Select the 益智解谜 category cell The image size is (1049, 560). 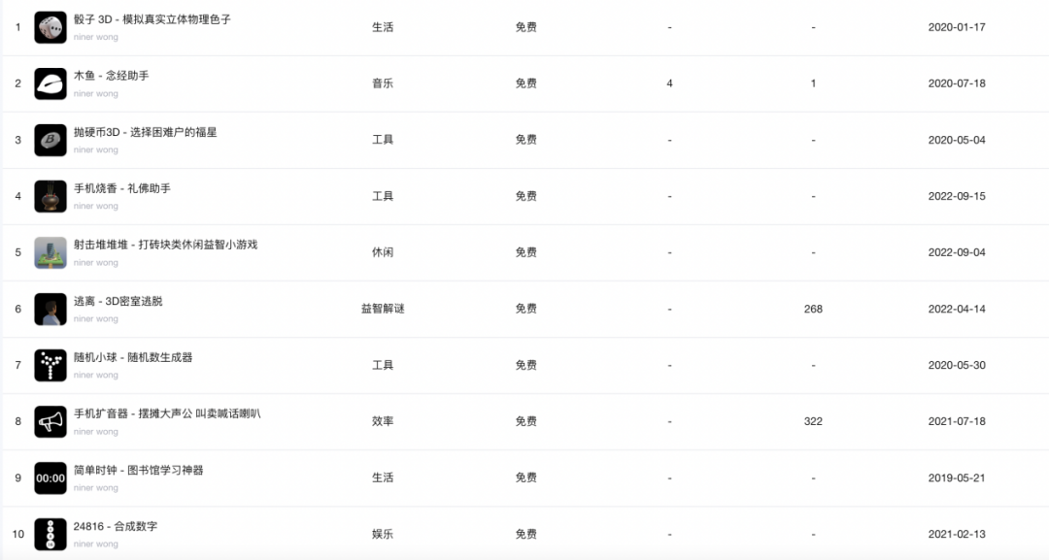(x=383, y=309)
